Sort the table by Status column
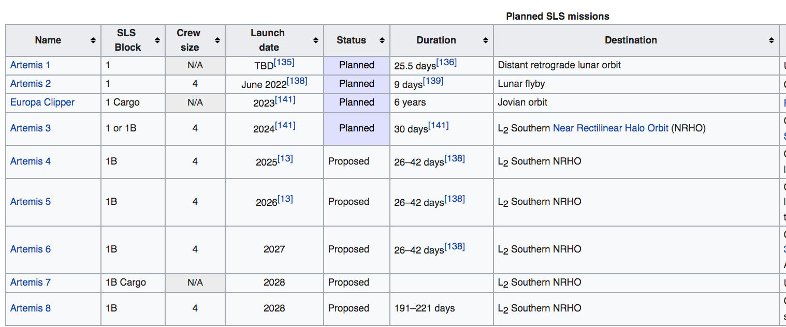This screenshot has width=786, height=327. 383,40
